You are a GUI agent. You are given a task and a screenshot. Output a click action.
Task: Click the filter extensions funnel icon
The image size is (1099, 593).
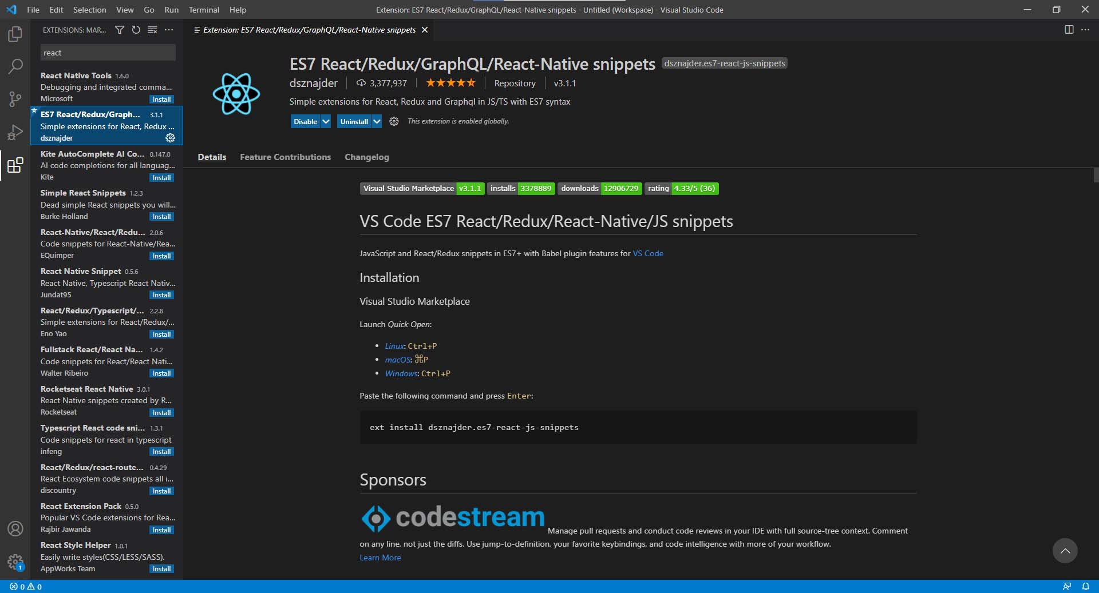[120, 30]
